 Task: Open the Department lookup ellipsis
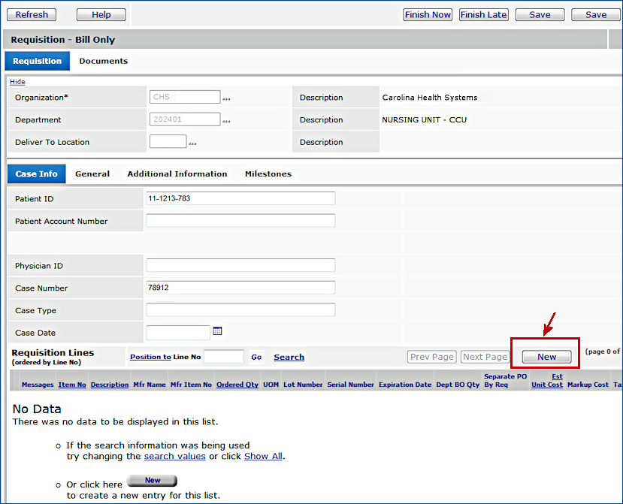click(225, 120)
